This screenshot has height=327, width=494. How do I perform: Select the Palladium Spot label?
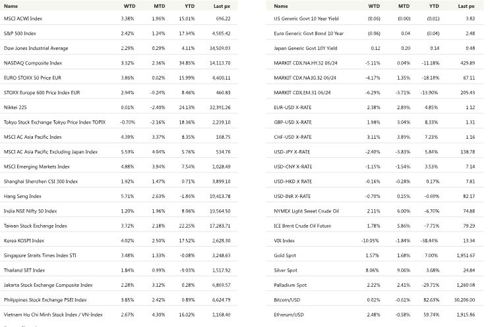(x=290, y=285)
